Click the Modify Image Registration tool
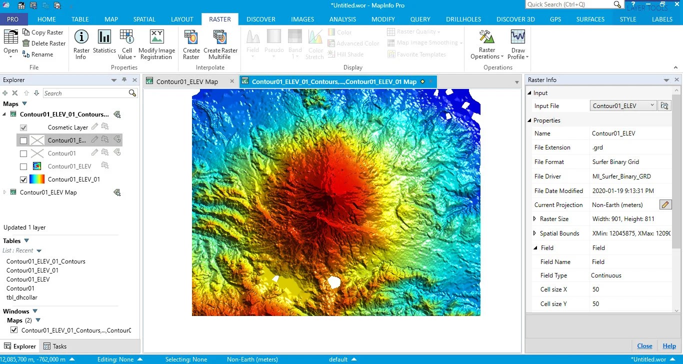The width and height of the screenshot is (683, 364). (156, 43)
